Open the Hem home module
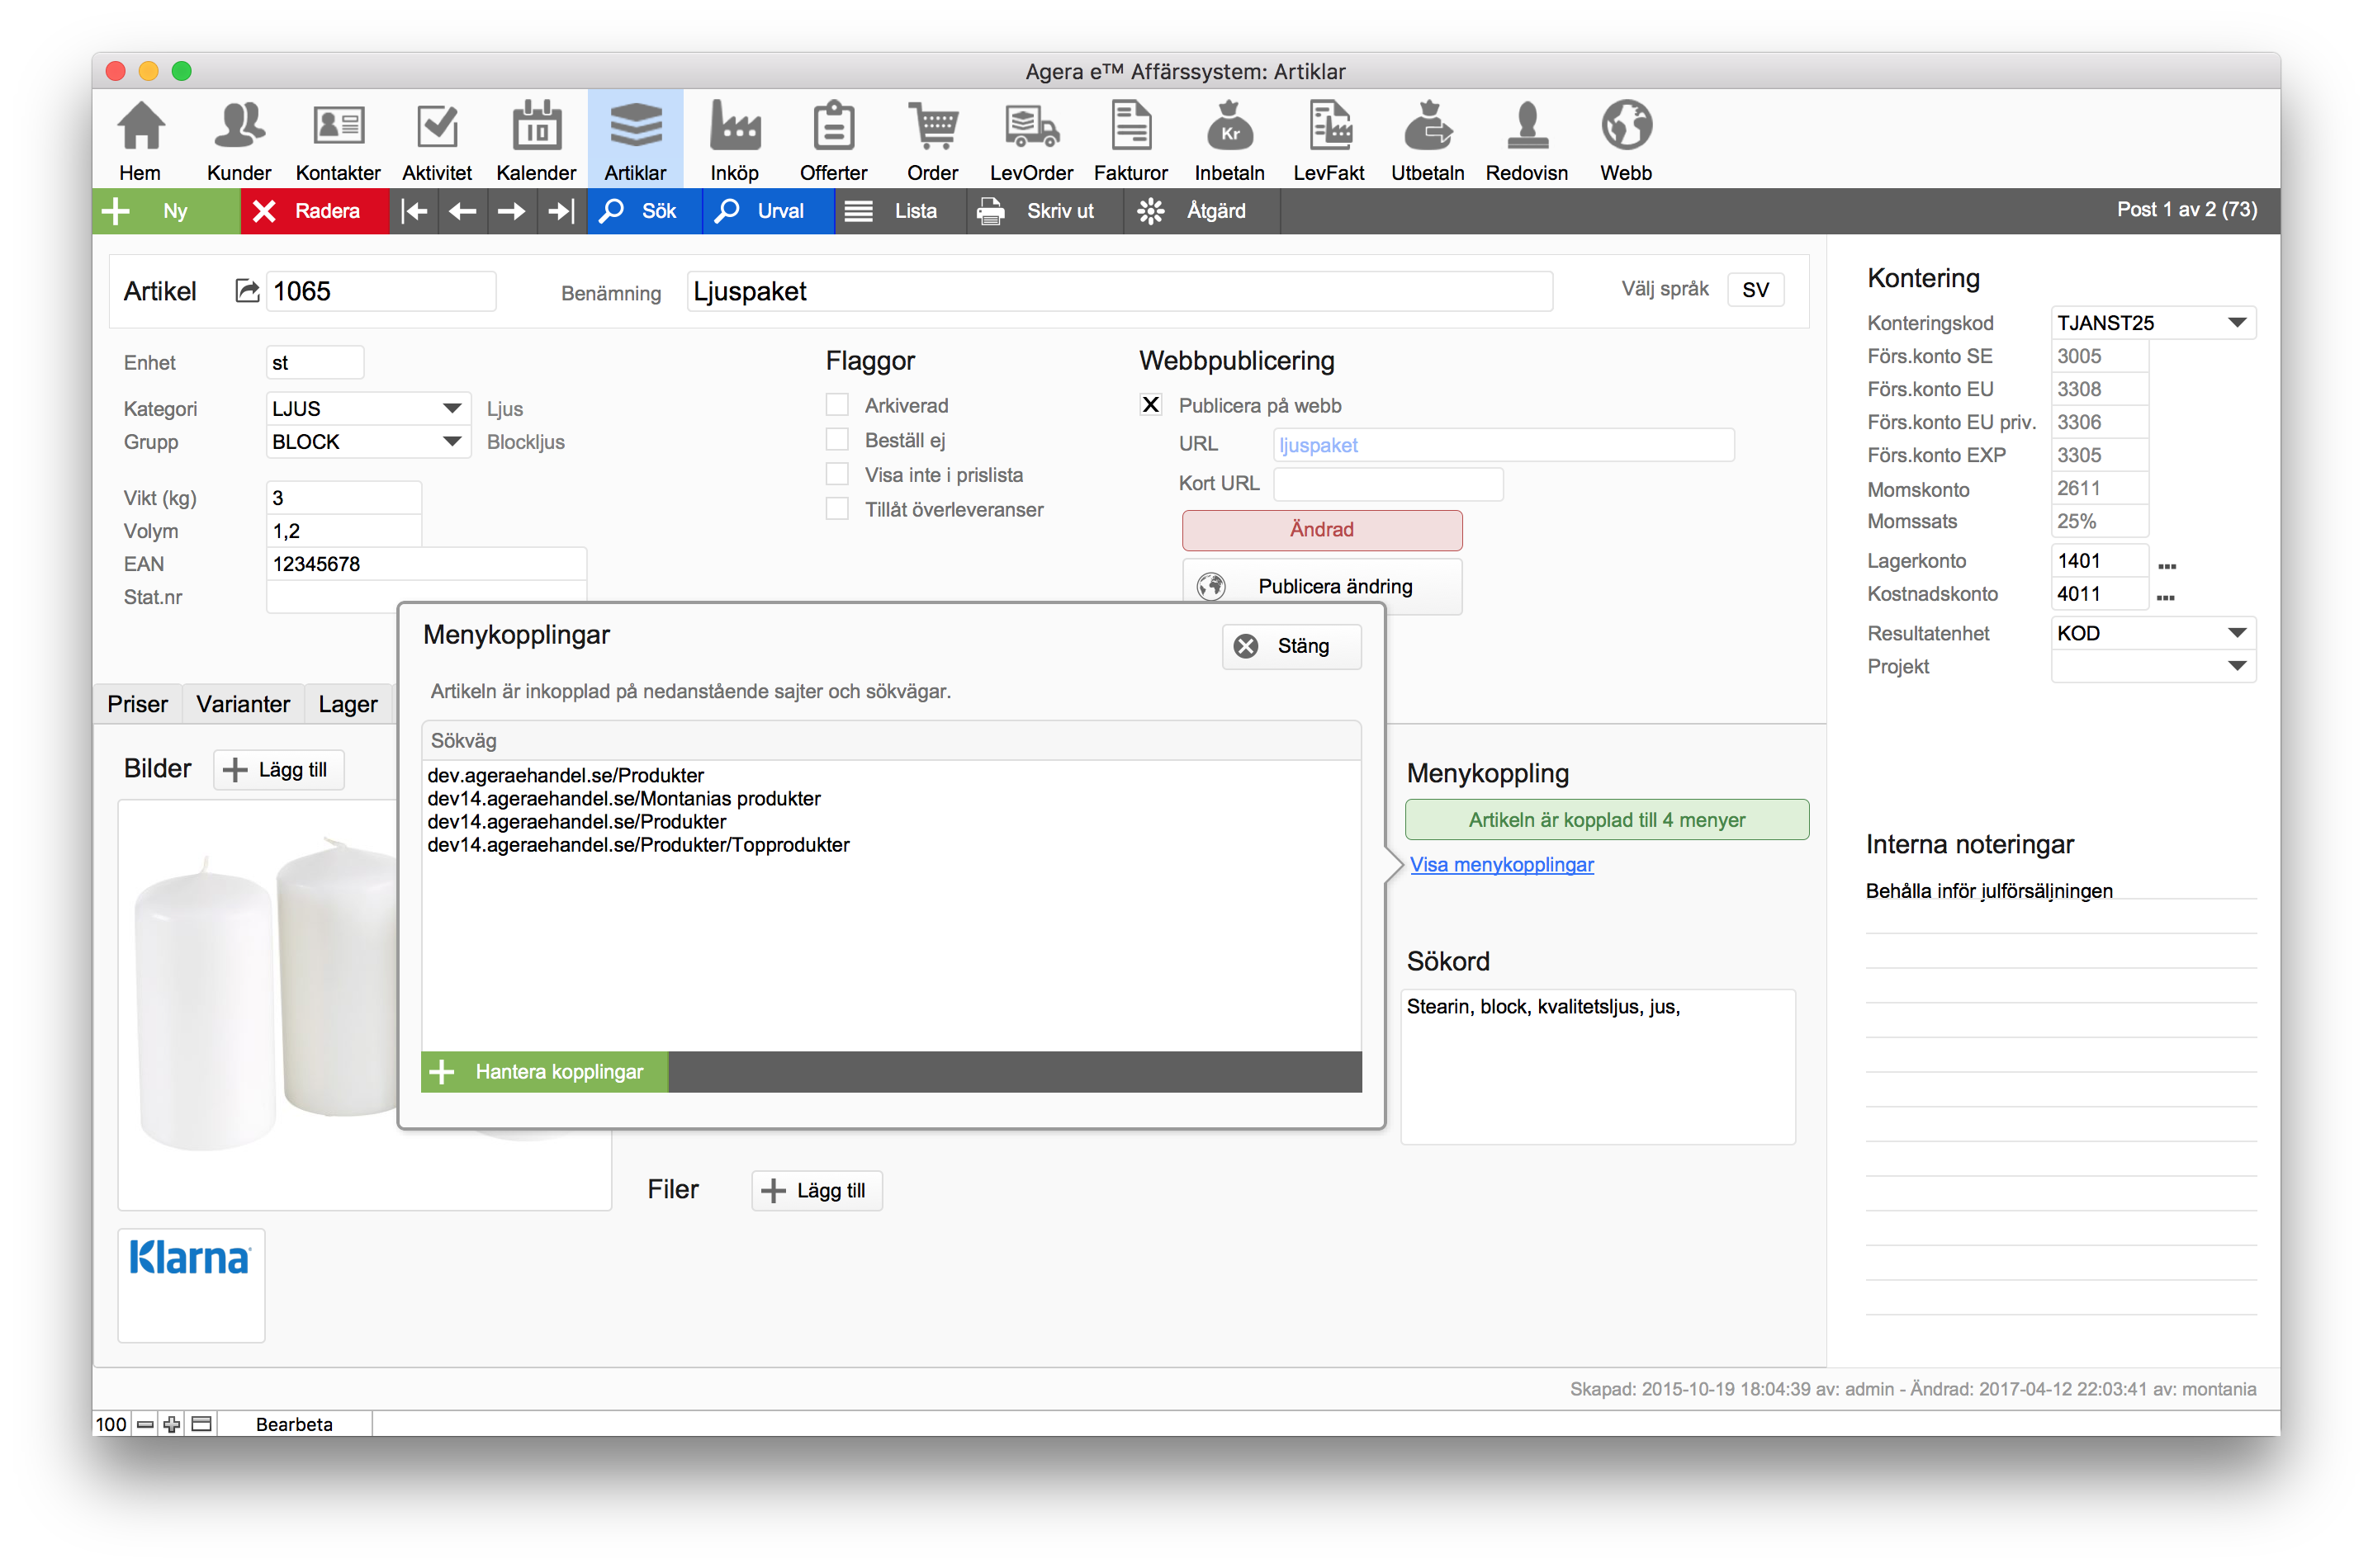The width and height of the screenshot is (2373, 1568). (140, 140)
